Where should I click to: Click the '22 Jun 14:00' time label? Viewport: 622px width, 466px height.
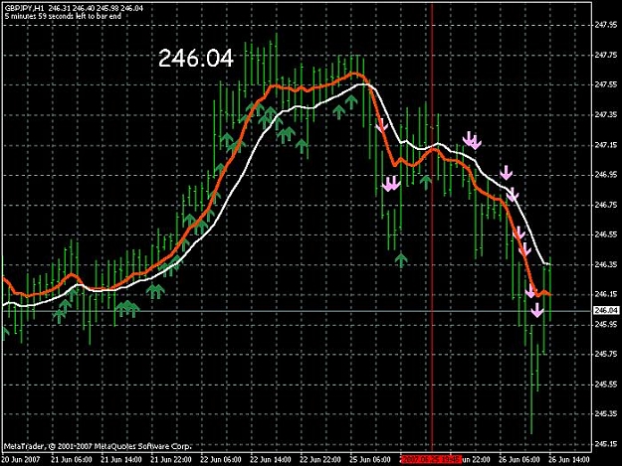(x=271, y=460)
